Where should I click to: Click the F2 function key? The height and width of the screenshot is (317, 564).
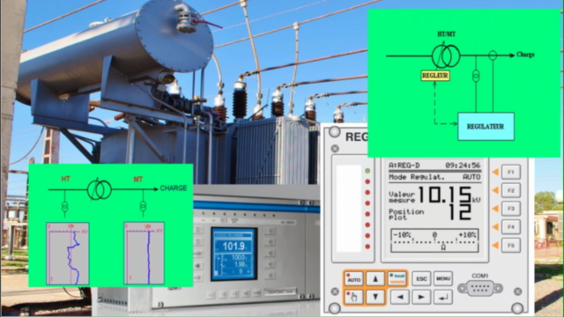click(x=511, y=190)
